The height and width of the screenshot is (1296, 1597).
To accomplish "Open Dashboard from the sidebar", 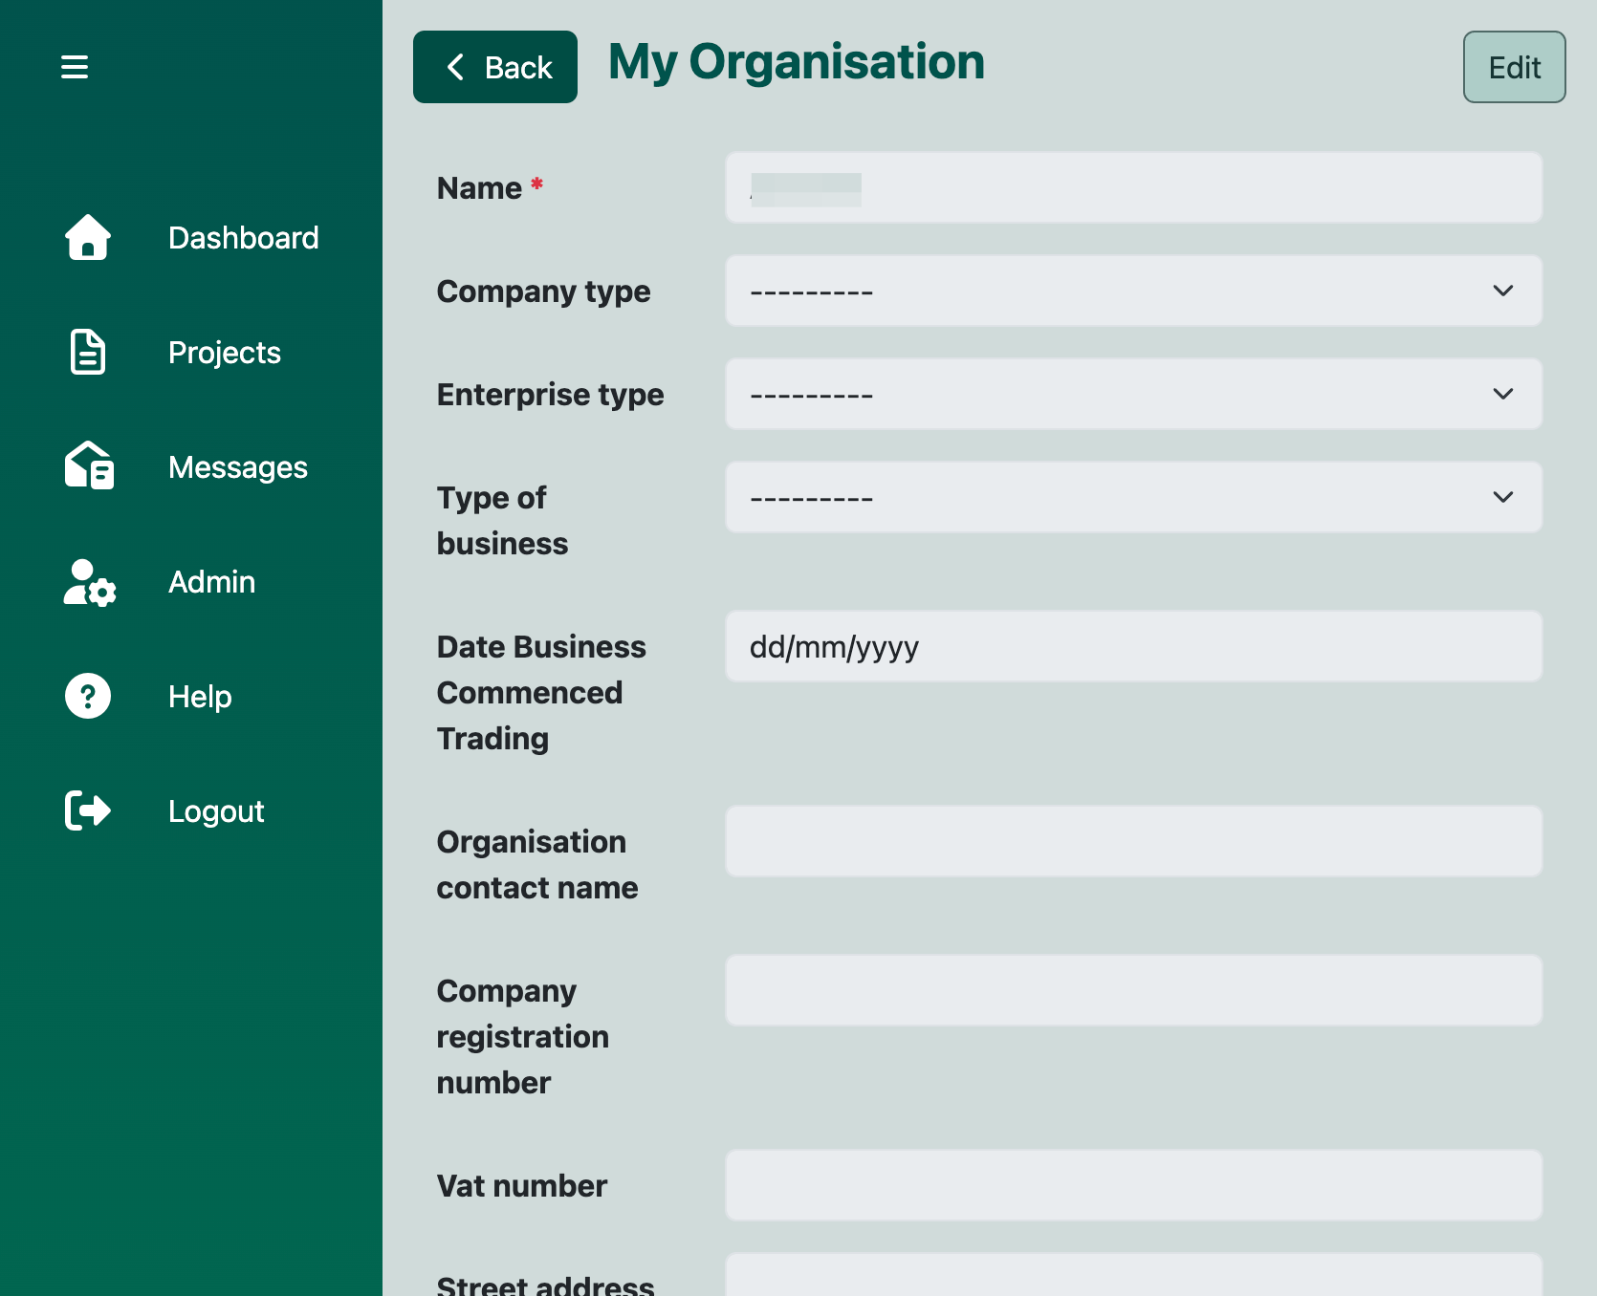I will click(x=244, y=238).
